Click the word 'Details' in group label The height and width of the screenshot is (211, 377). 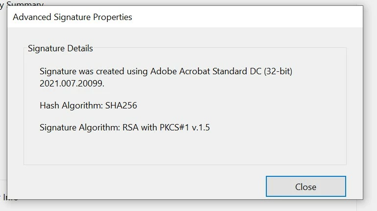(x=80, y=48)
